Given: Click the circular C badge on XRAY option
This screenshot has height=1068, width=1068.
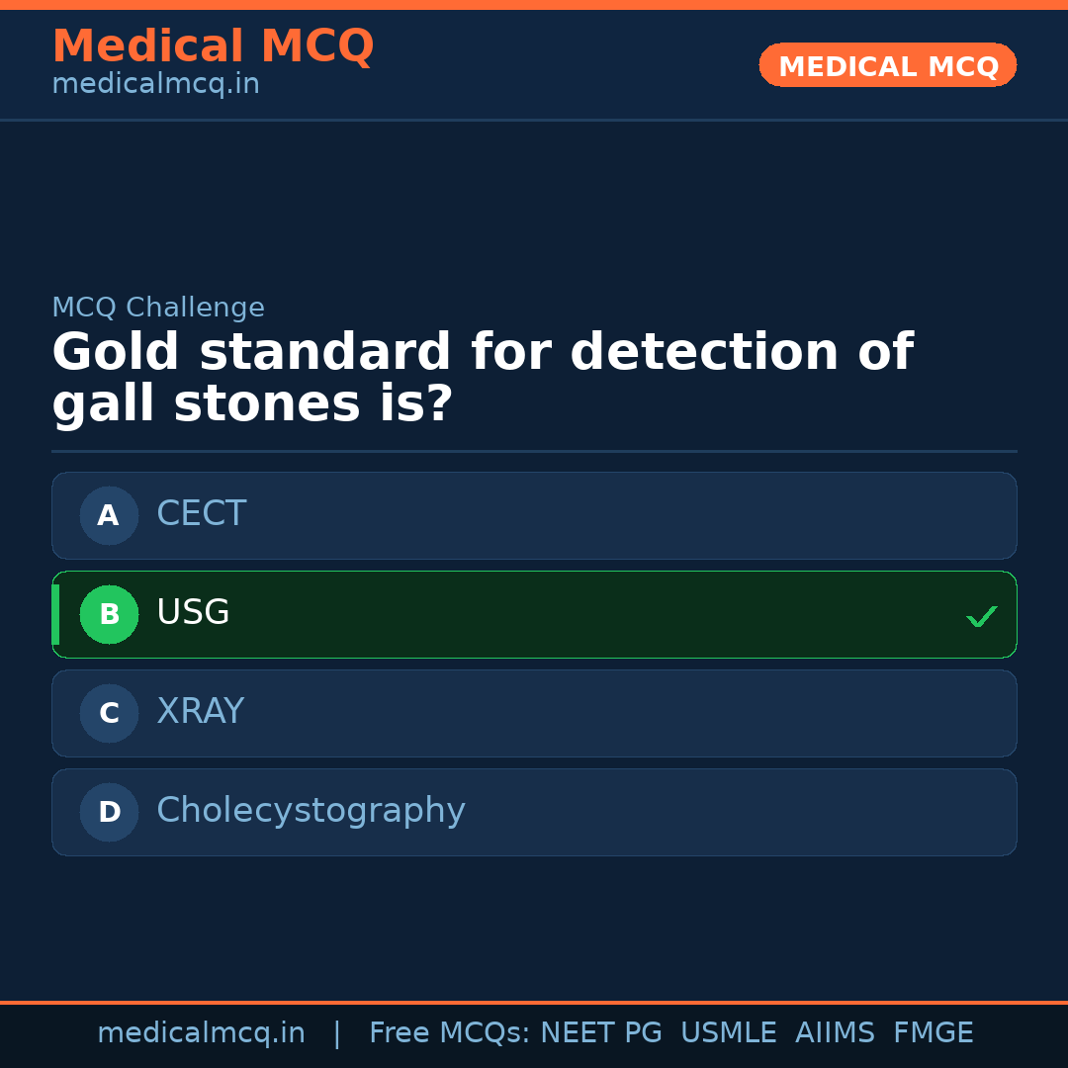Looking at the screenshot, I should tap(109, 713).
